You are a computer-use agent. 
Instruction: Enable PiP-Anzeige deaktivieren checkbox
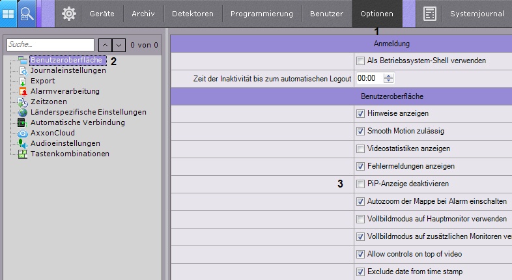click(x=361, y=184)
